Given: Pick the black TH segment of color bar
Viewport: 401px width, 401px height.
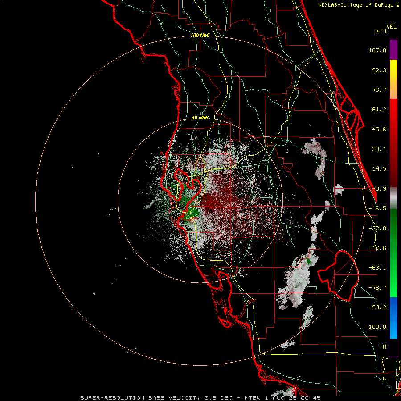Looking at the screenshot, I should click(393, 348).
